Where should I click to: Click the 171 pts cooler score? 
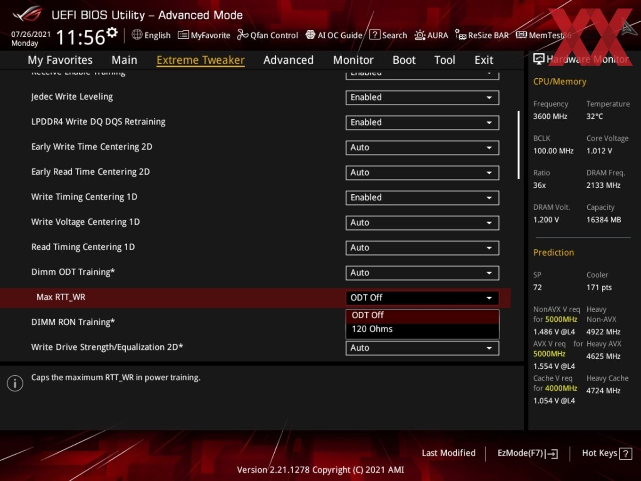tap(599, 287)
